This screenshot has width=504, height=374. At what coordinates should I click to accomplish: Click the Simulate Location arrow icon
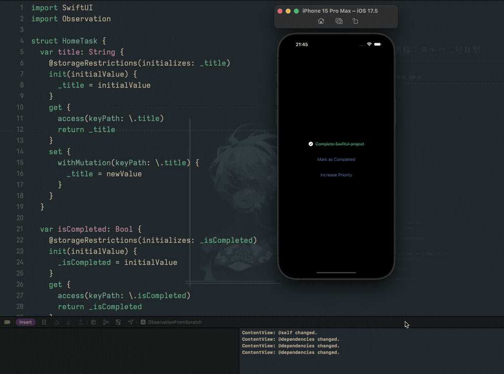click(x=131, y=322)
